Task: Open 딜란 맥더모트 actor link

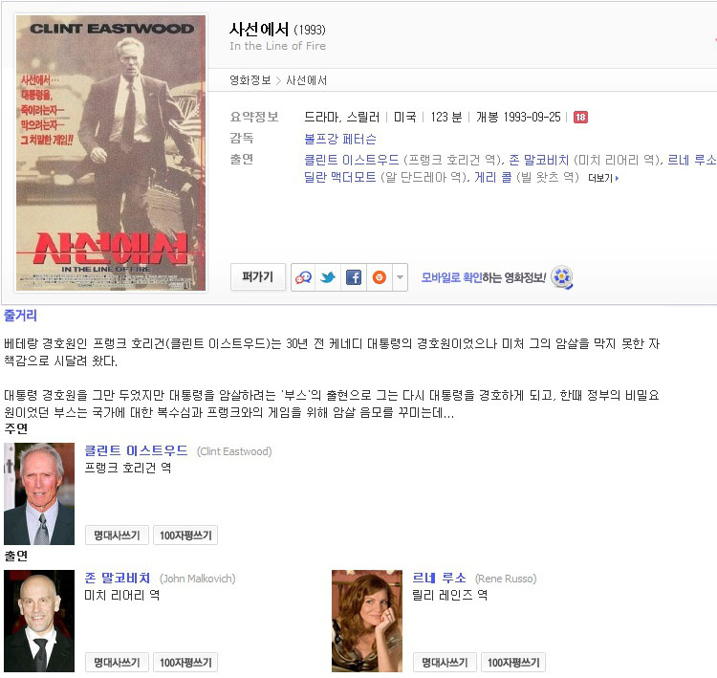Action: coord(340,177)
